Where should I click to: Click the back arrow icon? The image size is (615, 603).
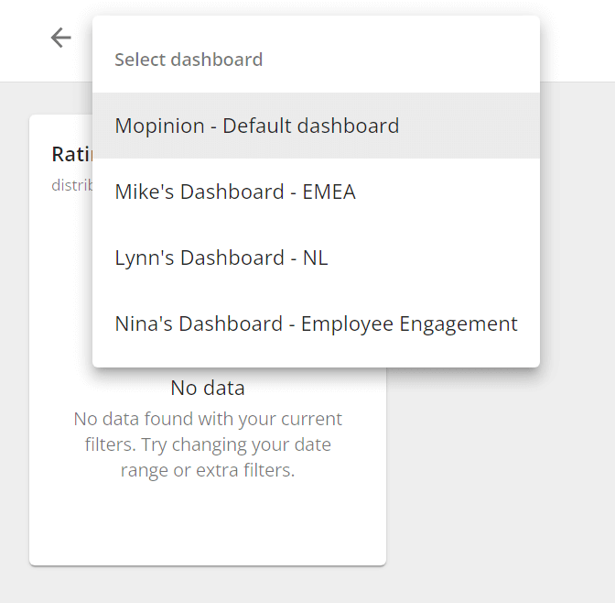60,38
